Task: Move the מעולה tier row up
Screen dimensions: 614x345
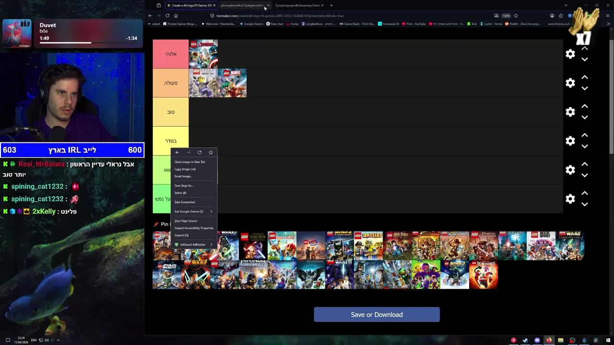Action: (x=585, y=77)
